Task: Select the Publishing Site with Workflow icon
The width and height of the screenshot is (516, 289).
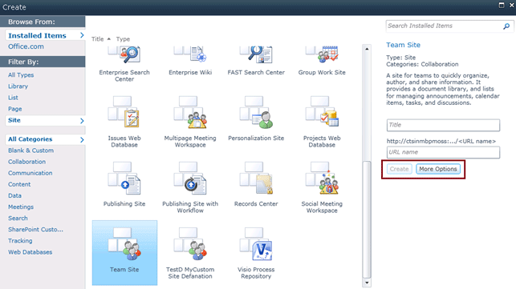Action: tap(190, 178)
